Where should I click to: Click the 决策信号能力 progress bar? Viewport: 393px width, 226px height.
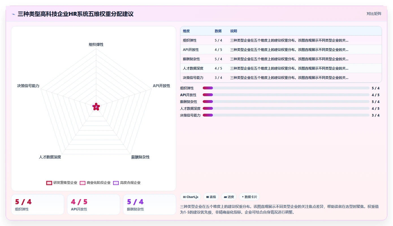[x=286, y=115]
